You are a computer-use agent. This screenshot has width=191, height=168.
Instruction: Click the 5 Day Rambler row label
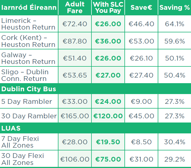[x=27, y=101]
